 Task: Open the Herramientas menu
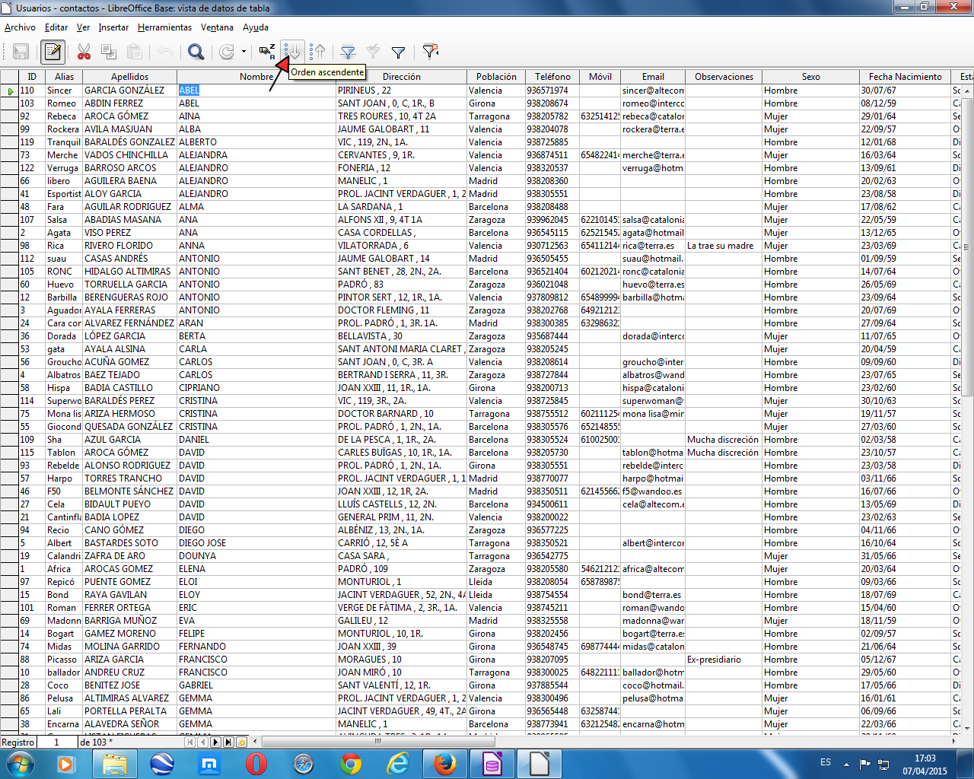(164, 27)
